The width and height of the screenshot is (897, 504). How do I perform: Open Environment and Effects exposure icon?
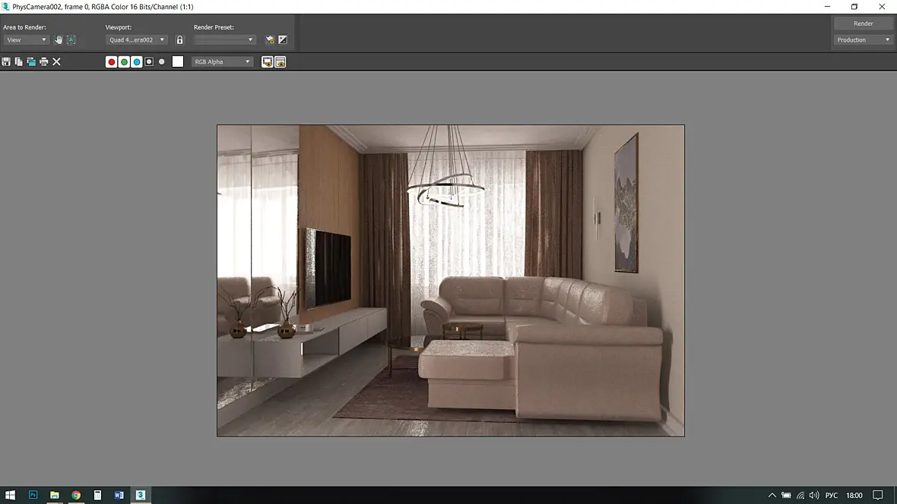[283, 40]
